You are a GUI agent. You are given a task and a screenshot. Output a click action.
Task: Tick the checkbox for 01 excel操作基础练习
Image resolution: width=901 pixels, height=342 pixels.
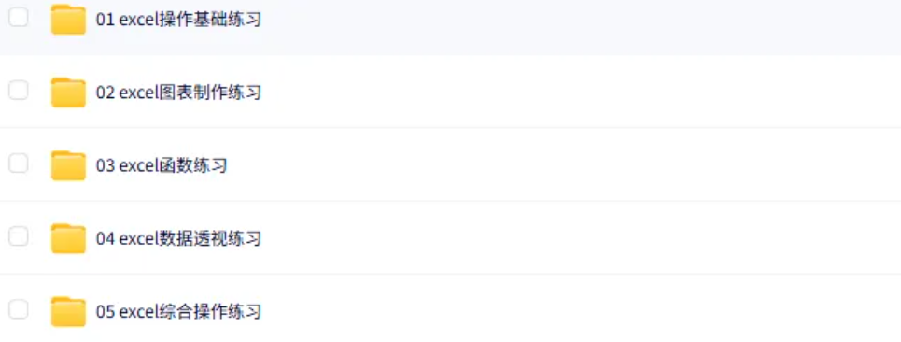[x=19, y=17]
